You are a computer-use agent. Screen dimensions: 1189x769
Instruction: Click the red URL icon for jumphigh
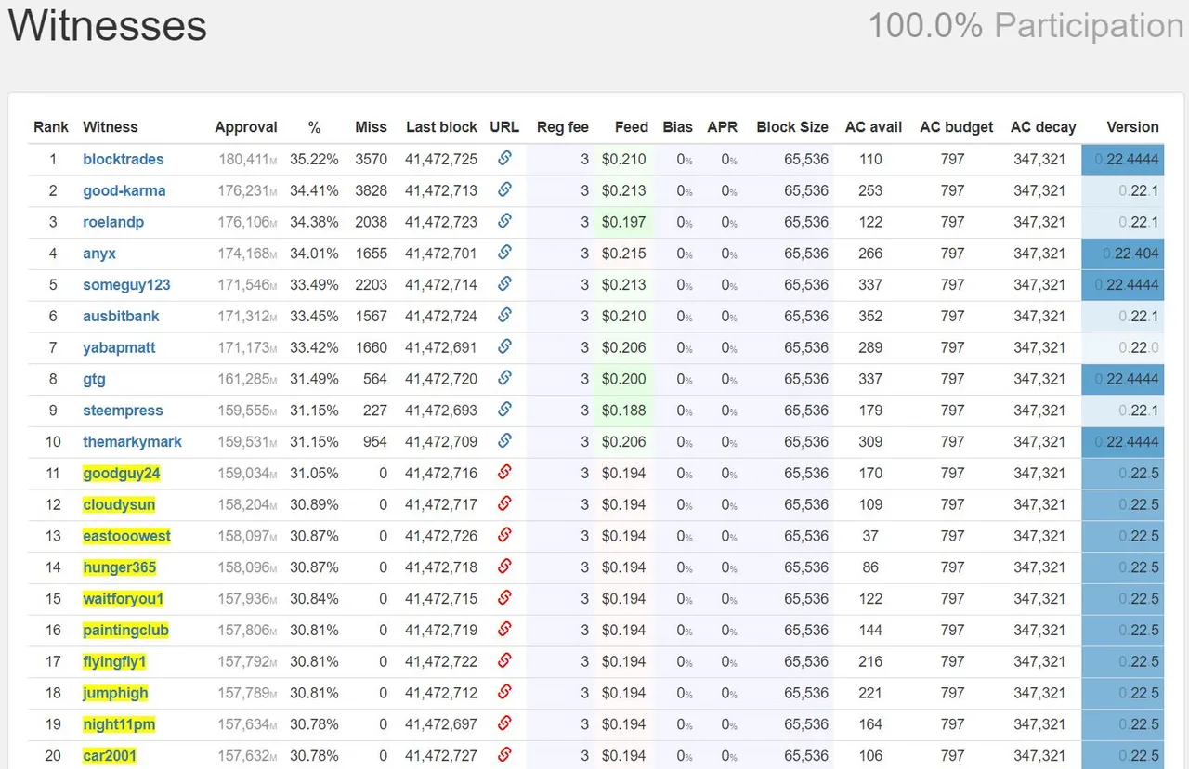(504, 692)
